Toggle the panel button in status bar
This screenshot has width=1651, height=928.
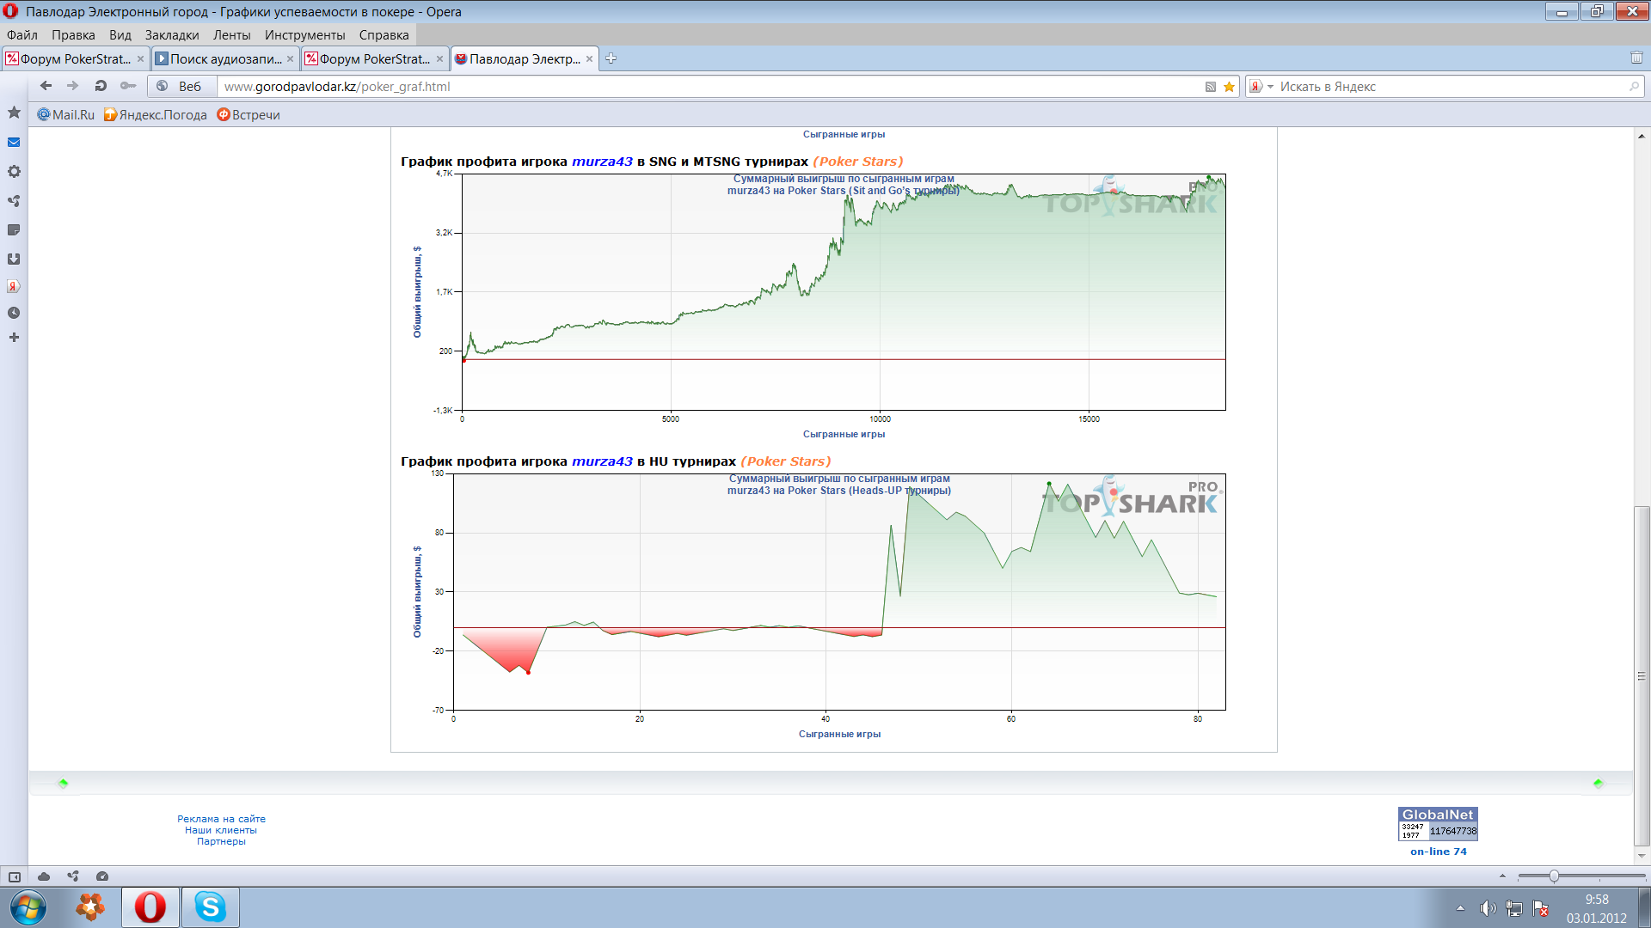[x=15, y=876]
